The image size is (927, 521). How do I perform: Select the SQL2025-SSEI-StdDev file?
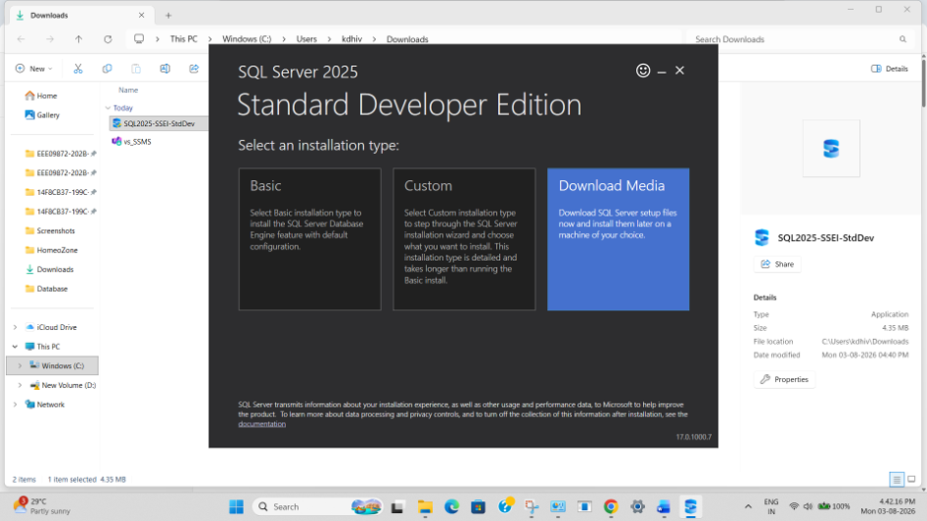click(x=159, y=123)
